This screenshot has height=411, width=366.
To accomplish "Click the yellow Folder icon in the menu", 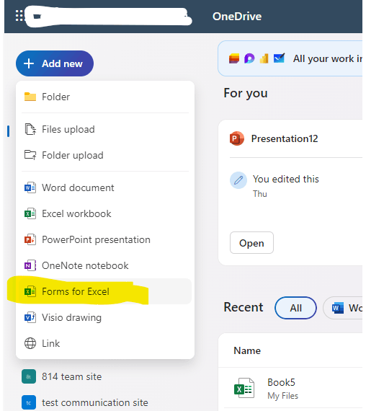I will tap(30, 97).
